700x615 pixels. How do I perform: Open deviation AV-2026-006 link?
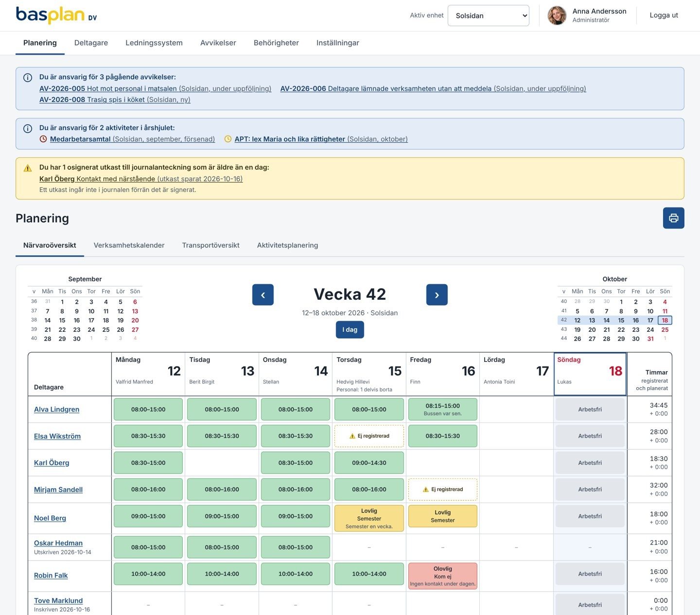(x=433, y=88)
